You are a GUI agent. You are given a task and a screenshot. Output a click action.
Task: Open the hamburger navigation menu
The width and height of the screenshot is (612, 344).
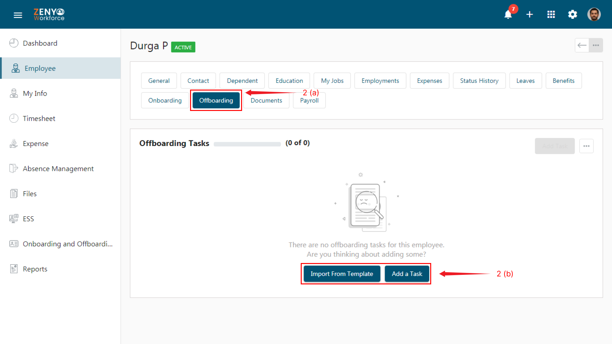tap(18, 15)
